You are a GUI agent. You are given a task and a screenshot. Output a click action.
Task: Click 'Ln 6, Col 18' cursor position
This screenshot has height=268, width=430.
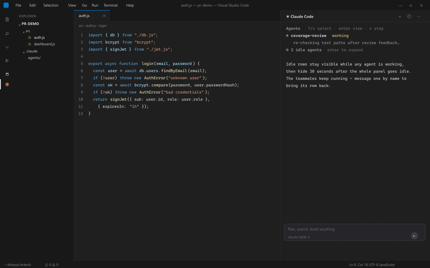[359, 265]
